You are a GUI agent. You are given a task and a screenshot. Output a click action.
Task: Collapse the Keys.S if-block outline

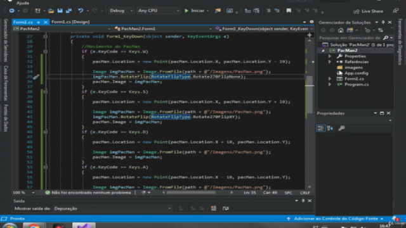tap(45, 92)
